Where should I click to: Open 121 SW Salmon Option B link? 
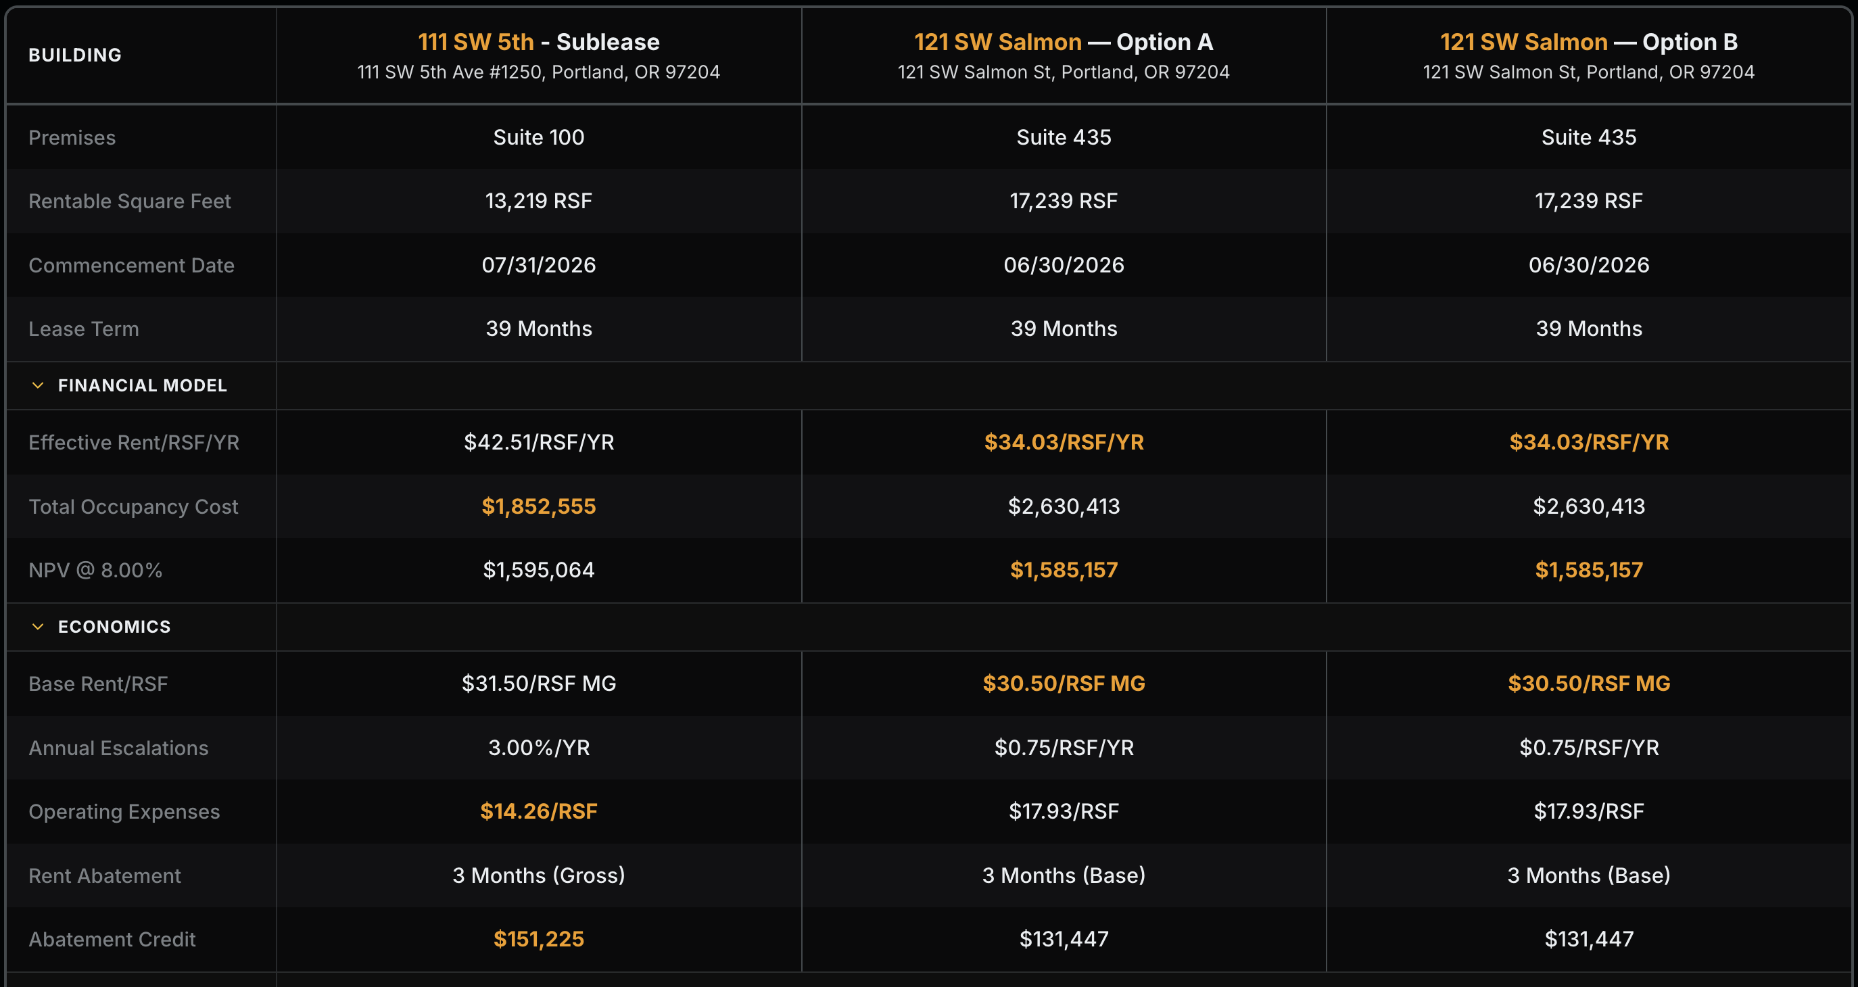[1523, 42]
